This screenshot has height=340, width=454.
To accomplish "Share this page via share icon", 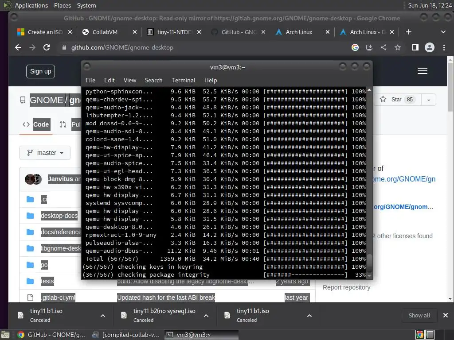I will pyautogui.click(x=384, y=47).
